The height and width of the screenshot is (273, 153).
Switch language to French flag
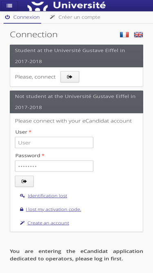coord(124,35)
